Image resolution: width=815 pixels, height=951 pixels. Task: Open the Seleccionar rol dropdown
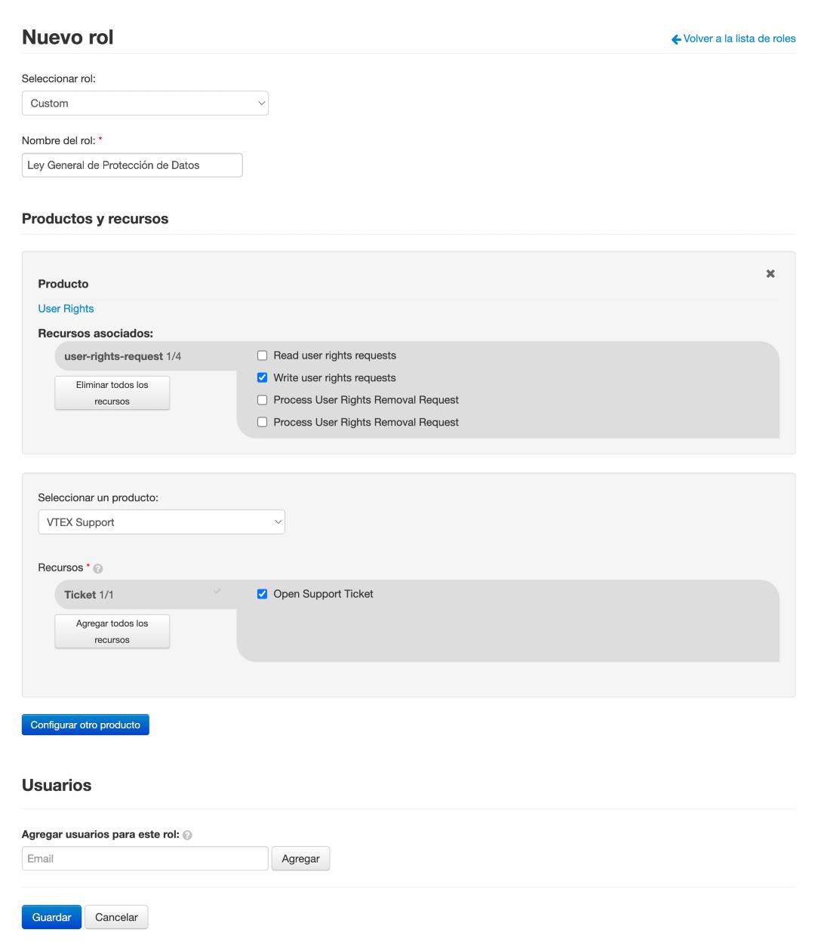[145, 103]
